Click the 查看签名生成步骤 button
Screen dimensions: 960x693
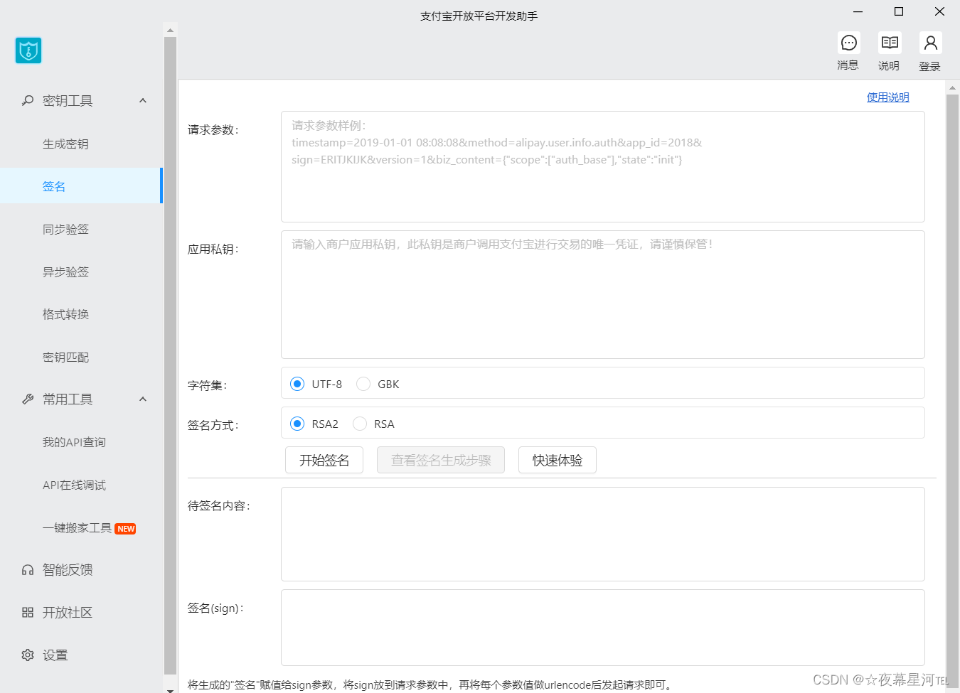441,460
